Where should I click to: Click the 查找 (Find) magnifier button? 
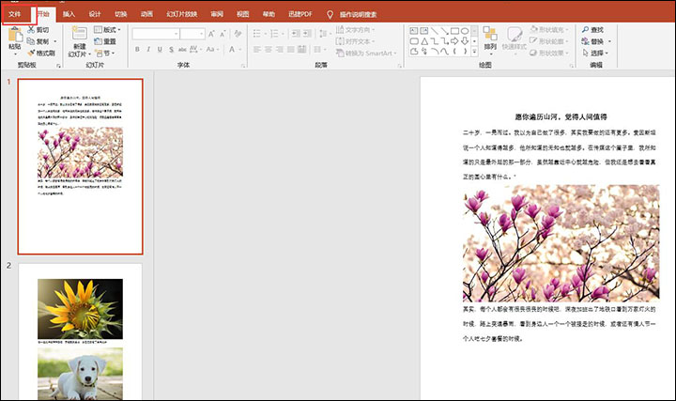coord(593,30)
